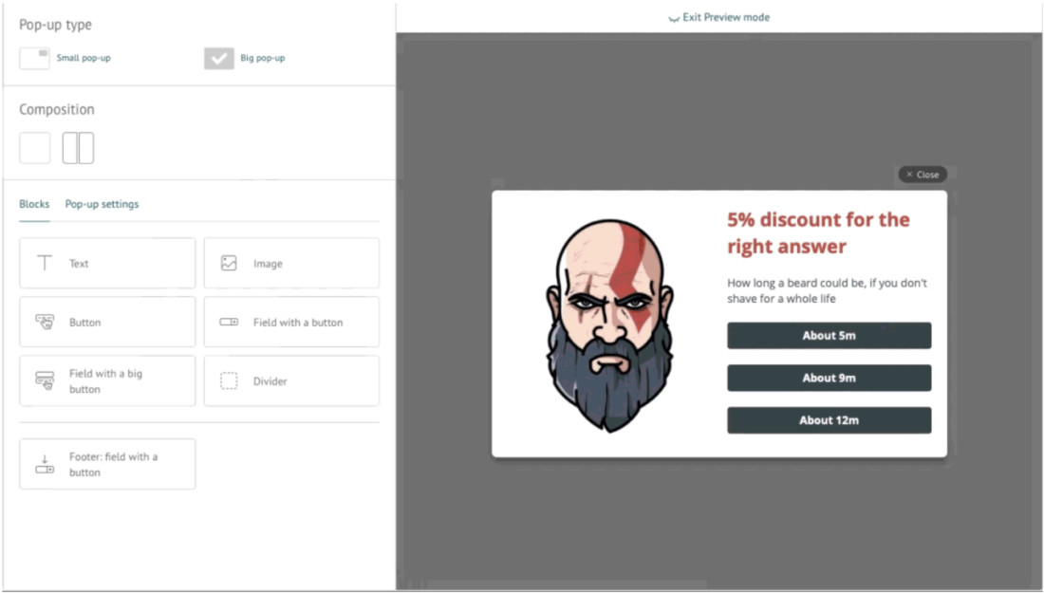Add an Image block

(291, 263)
